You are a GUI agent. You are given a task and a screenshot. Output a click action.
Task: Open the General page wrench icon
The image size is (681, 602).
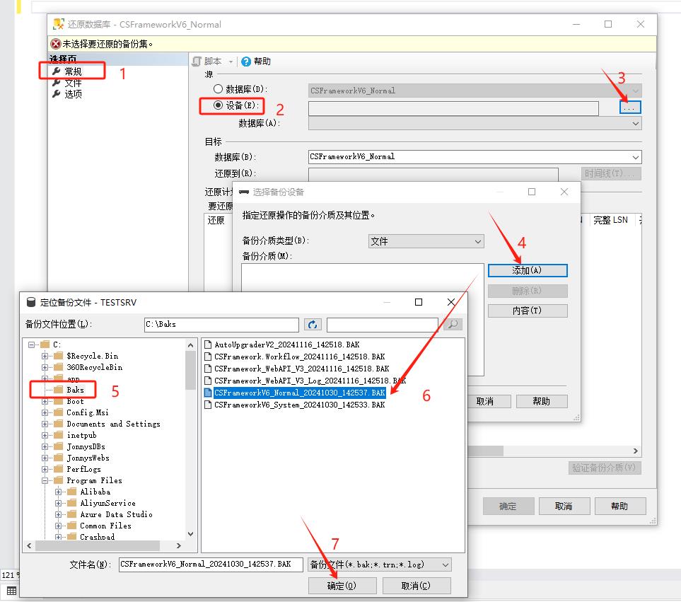tap(57, 71)
